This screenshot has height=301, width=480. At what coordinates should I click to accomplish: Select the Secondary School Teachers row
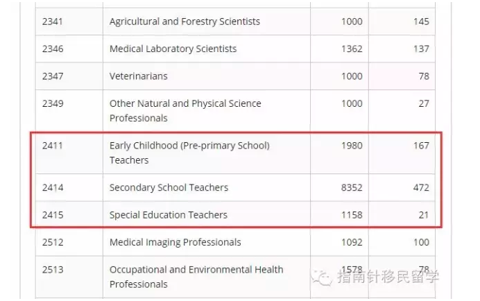235,188
